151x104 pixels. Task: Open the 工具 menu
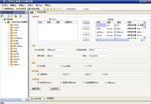click(x=30, y=5)
